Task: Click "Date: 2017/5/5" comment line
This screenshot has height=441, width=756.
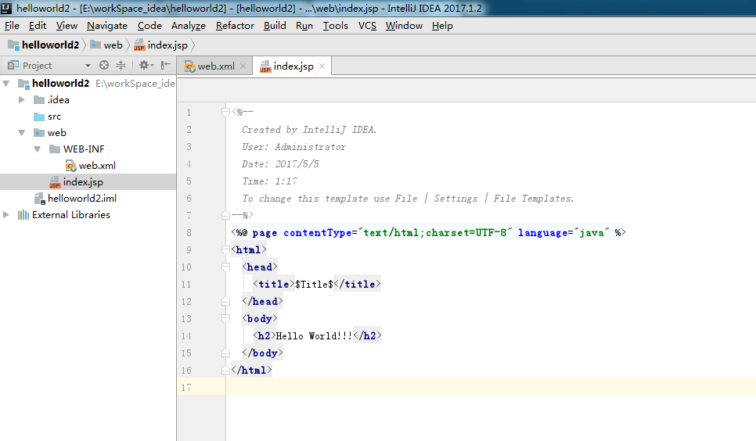Action: [x=280, y=164]
